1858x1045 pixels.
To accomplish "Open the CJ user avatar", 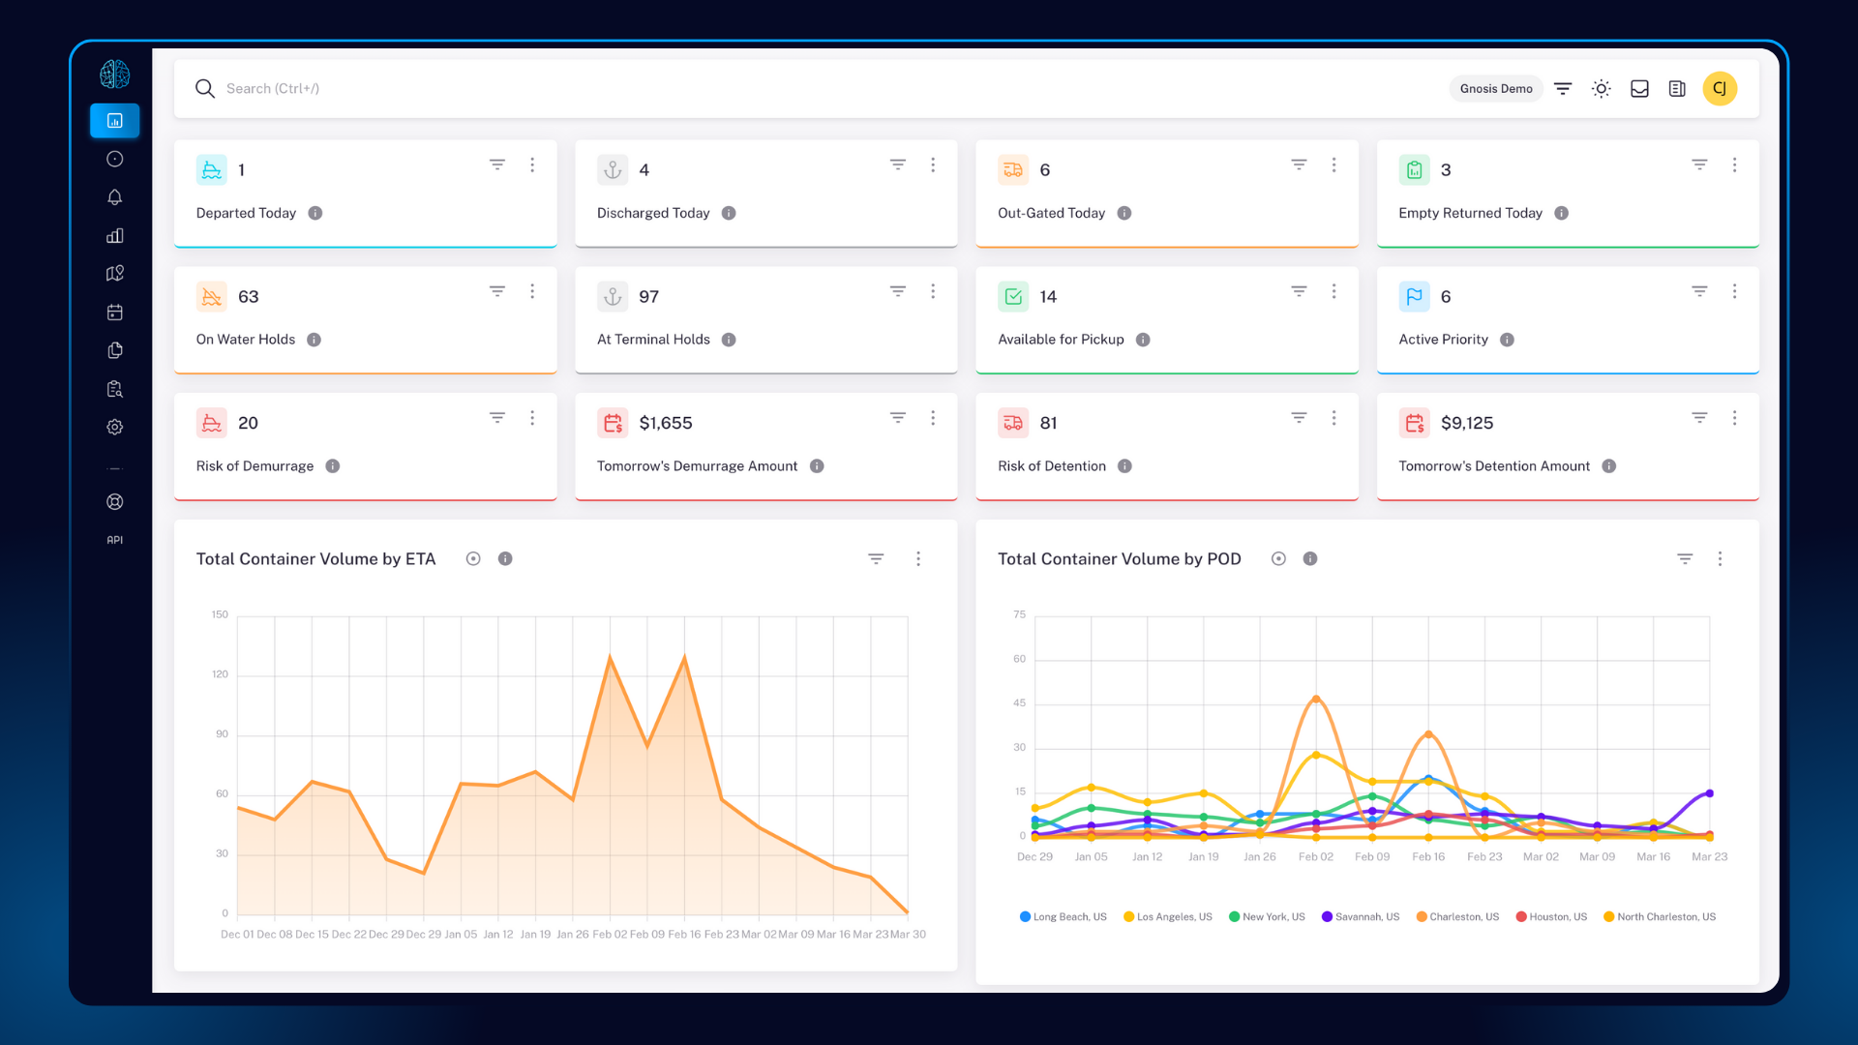I will (x=1720, y=89).
